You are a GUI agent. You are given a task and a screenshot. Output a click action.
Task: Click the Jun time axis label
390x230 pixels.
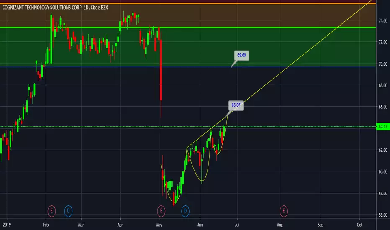pos(200,225)
